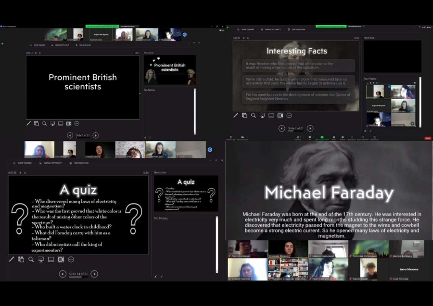433x306 pixels.
Task: Click the magnifier under Interesting Facts slide
Action: pos(253,115)
